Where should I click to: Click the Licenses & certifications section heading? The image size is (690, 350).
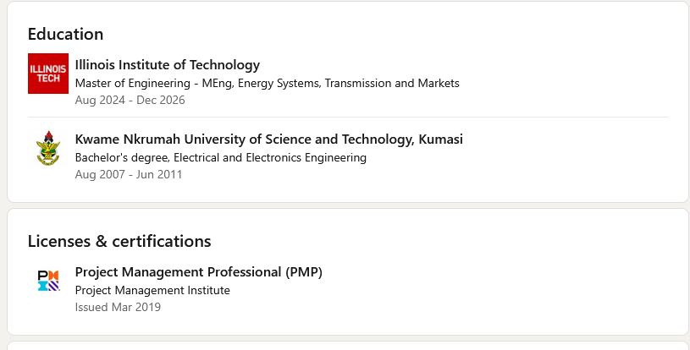(x=119, y=242)
